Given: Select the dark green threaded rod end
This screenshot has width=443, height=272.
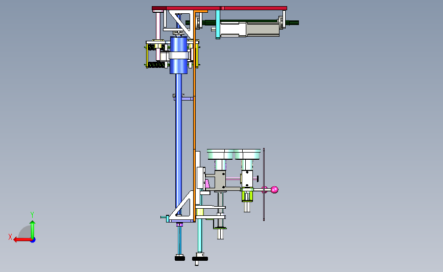Looking at the screenshot, I should click(293, 23).
